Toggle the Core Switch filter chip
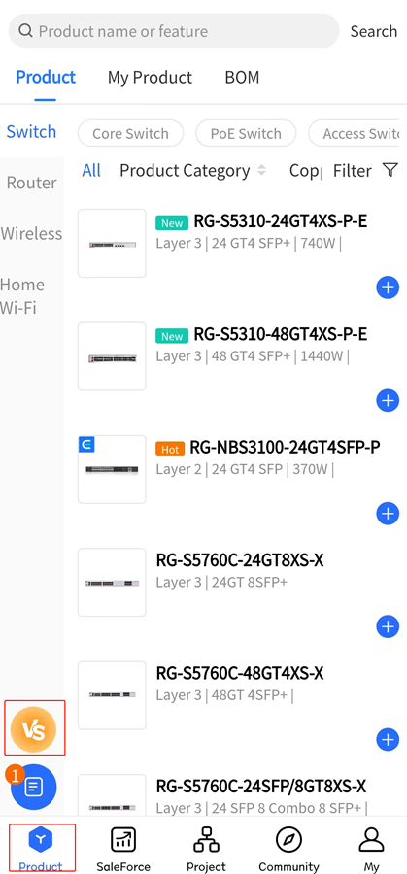407x874 pixels. (130, 134)
